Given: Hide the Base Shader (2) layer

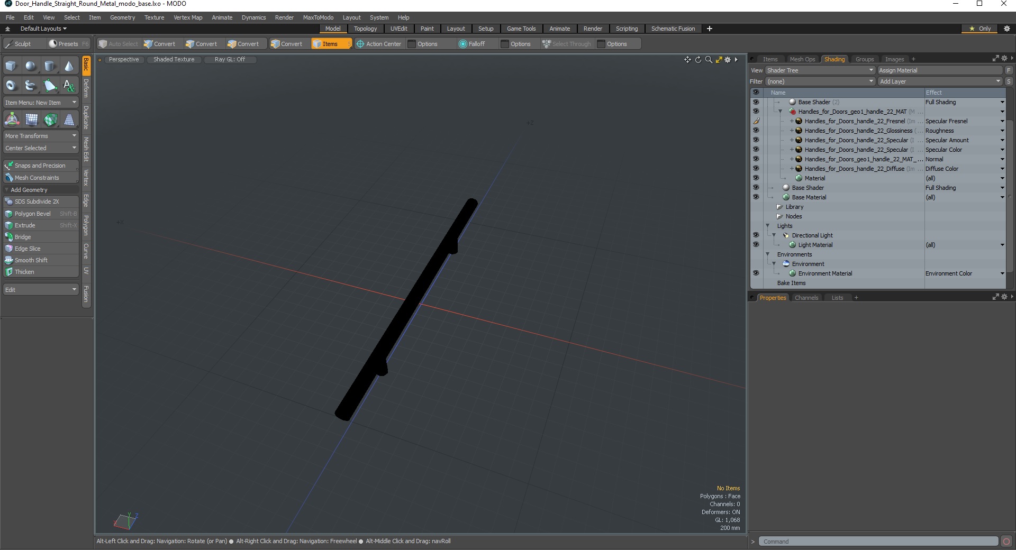Looking at the screenshot, I should [x=756, y=102].
